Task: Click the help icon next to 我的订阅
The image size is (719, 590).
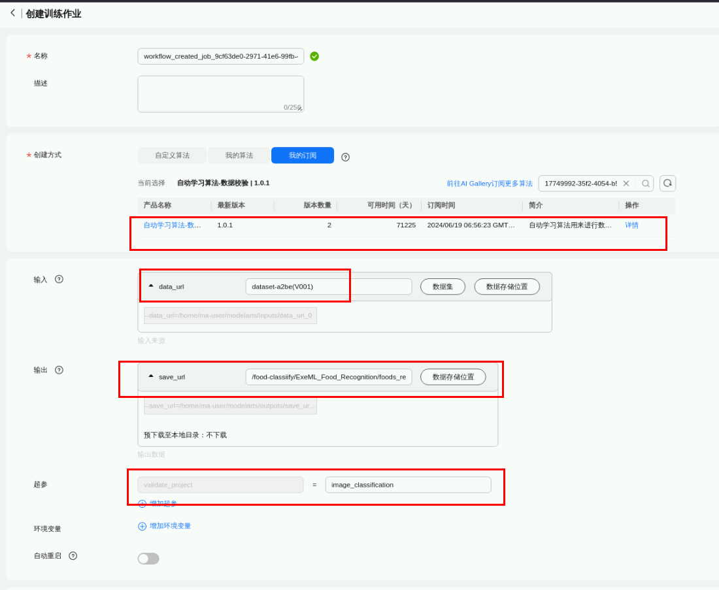Action: [345, 157]
